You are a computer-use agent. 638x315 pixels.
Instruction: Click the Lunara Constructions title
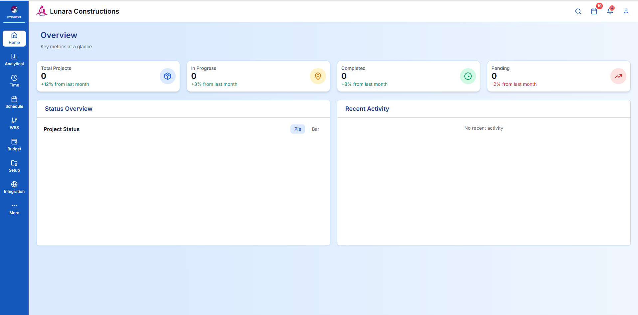(x=84, y=11)
